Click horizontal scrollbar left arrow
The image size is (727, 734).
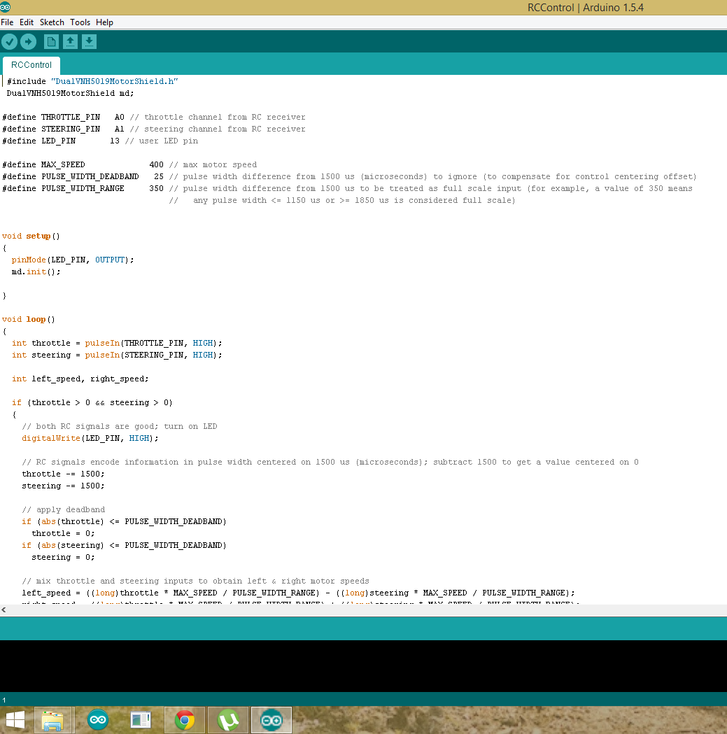[3, 610]
